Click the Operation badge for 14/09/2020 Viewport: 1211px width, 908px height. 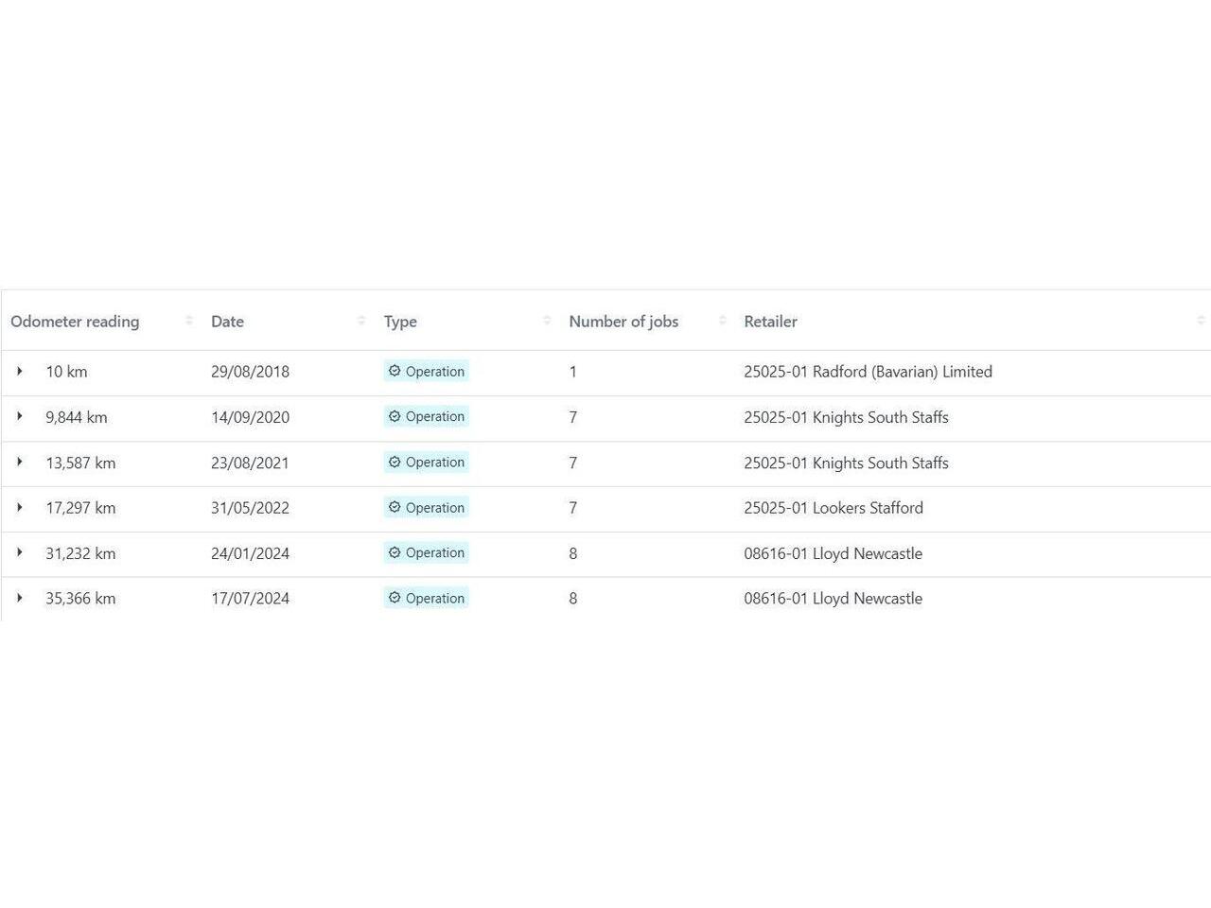click(x=427, y=417)
